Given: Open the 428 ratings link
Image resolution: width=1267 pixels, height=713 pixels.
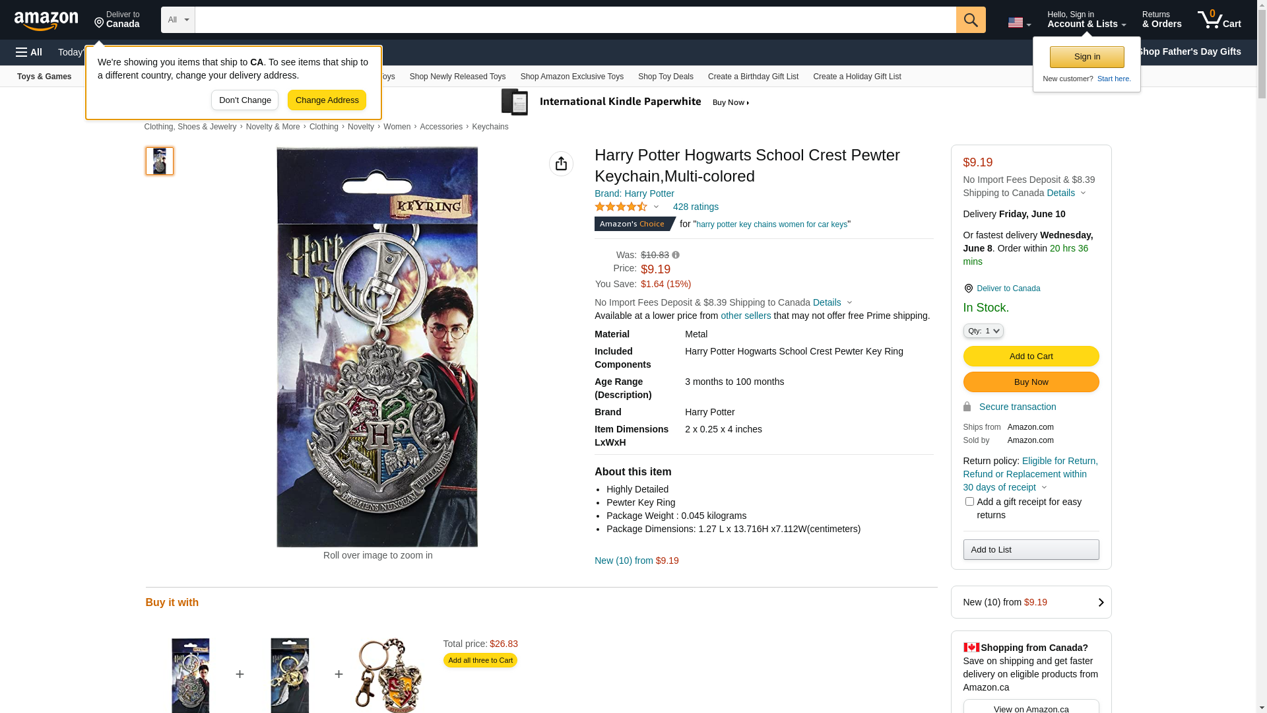Looking at the screenshot, I should (696, 207).
